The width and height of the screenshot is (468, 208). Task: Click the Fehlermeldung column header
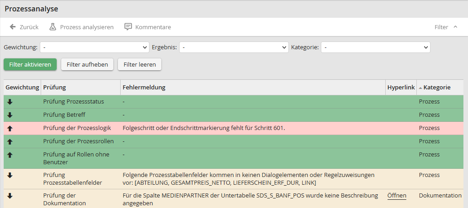144,87
